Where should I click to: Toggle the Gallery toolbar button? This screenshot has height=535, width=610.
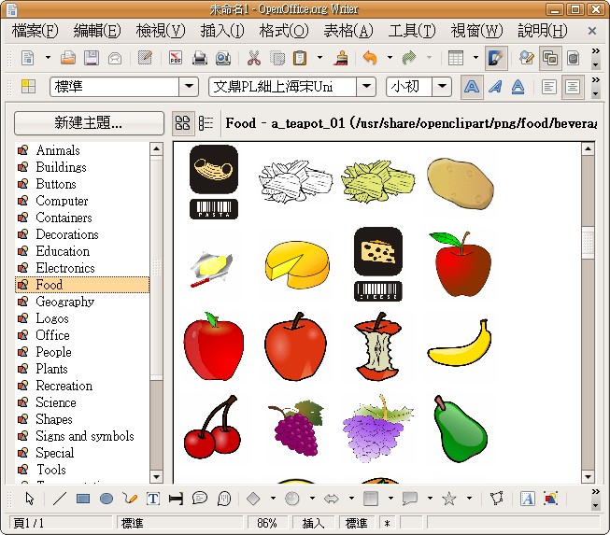[x=550, y=58]
